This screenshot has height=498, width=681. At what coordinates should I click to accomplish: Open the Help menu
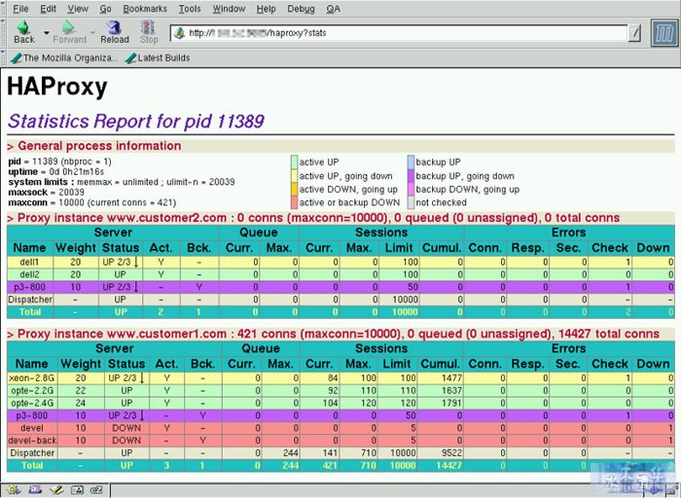pyautogui.click(x=266, y=9)
